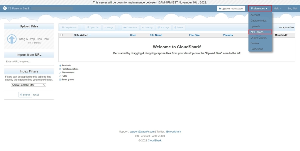Expand the Help menu
Viewport: 300px width, 151px height.
pos(277,8)
